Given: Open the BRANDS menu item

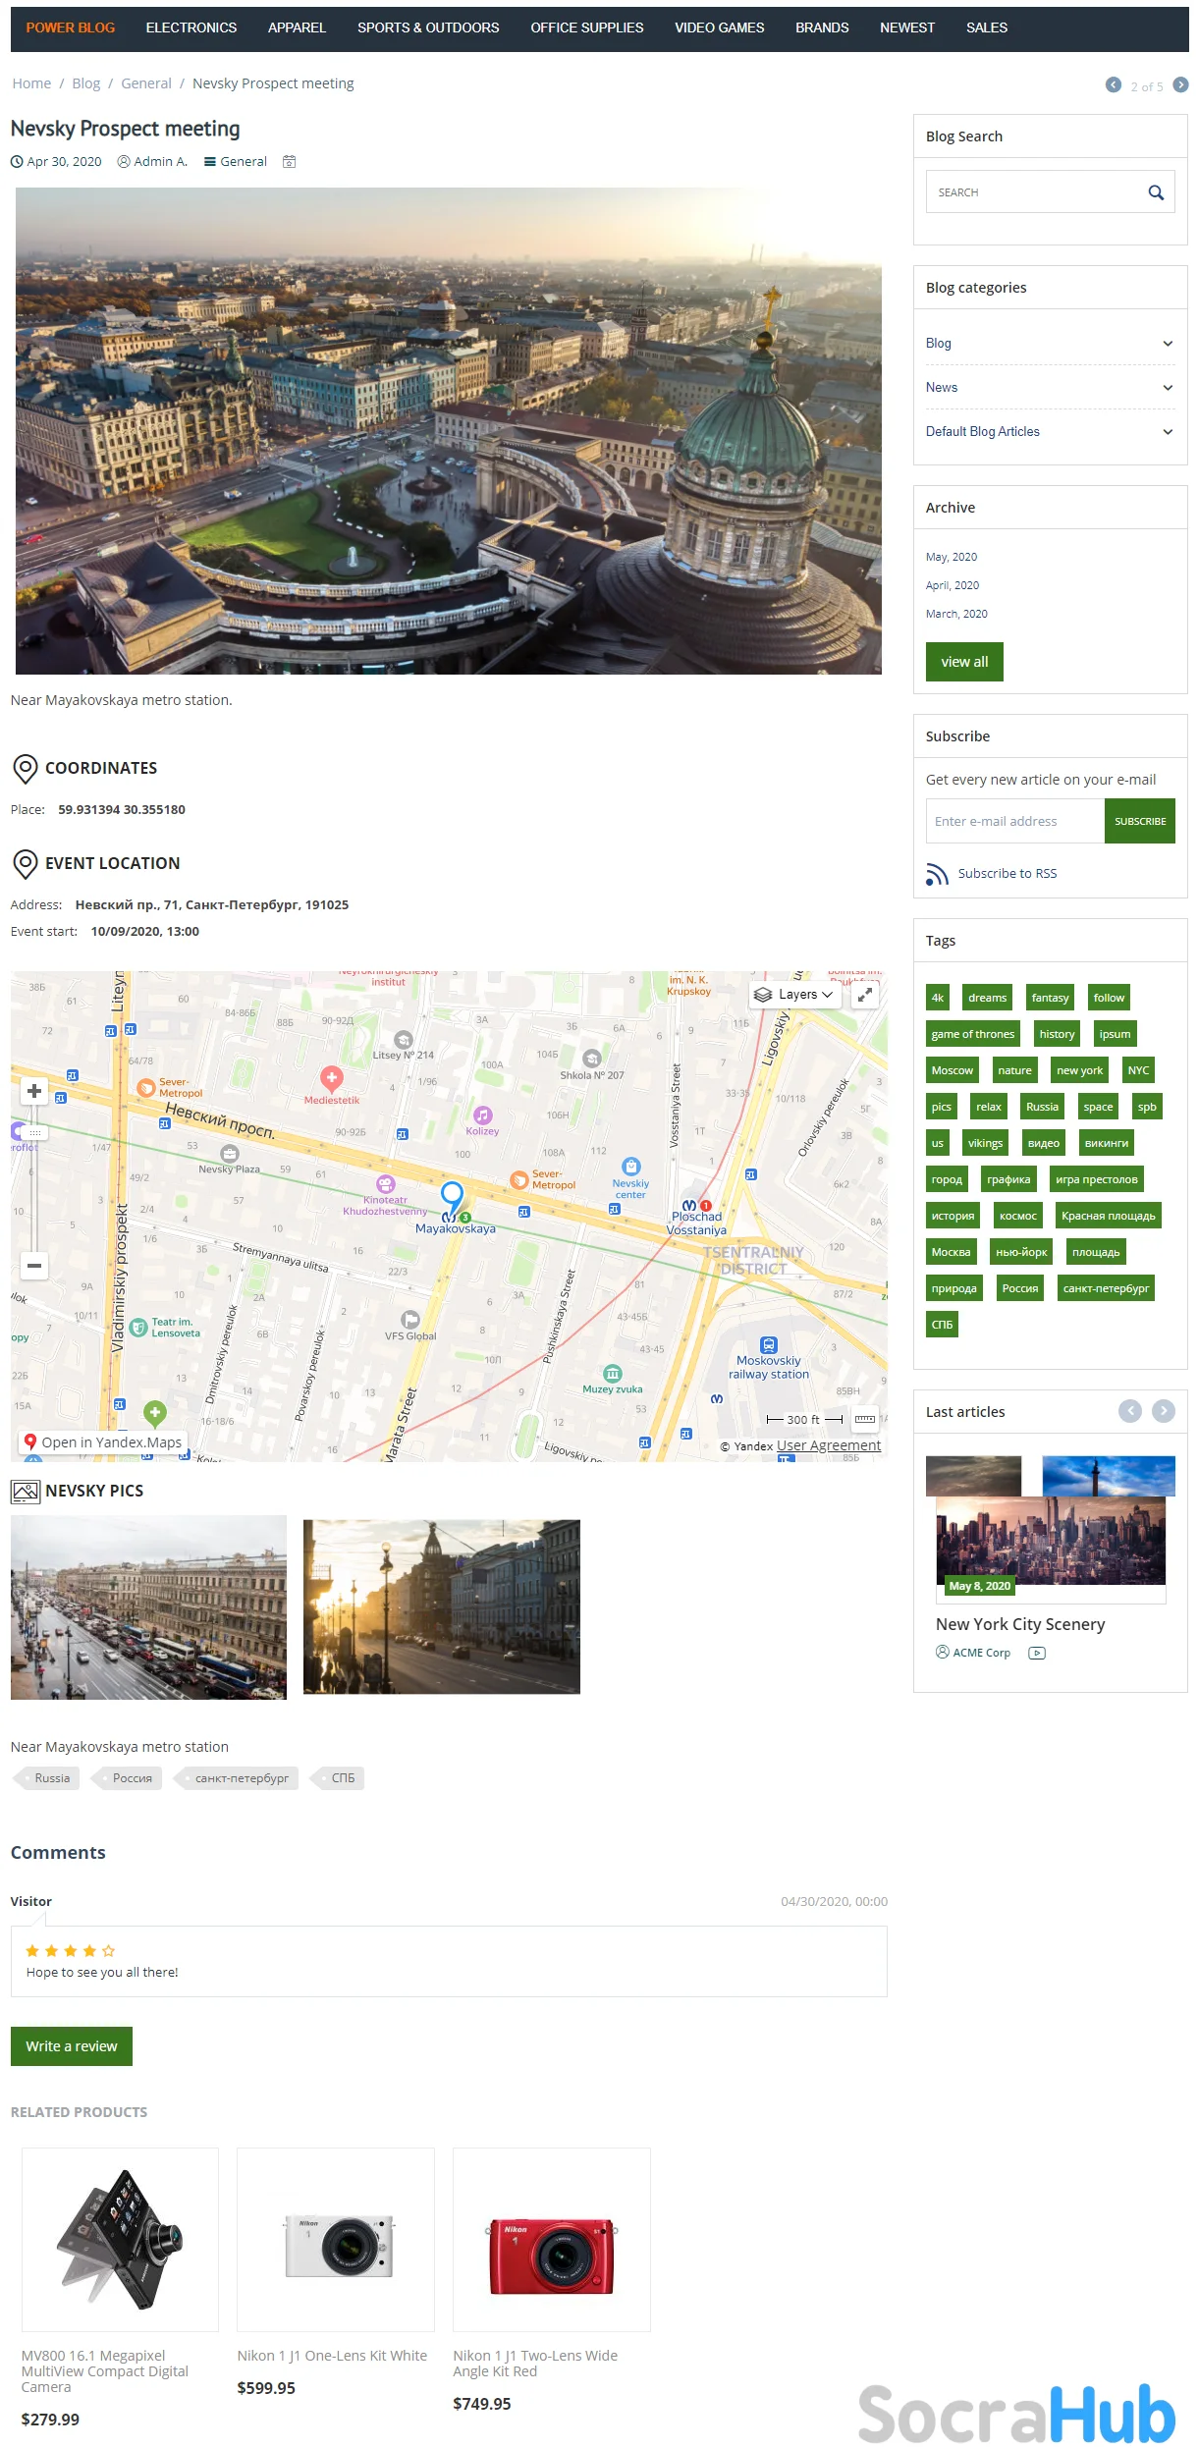Looking at the screenshot, I should click(822, 27).
